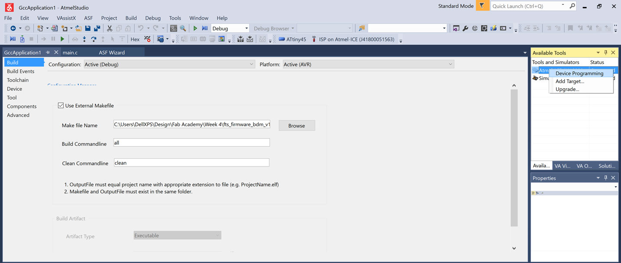Image resolution: width=621 pixels, height=263 pixels.
Task: Click the breakpoints window icon after Hex
Action: pos(147,39)
